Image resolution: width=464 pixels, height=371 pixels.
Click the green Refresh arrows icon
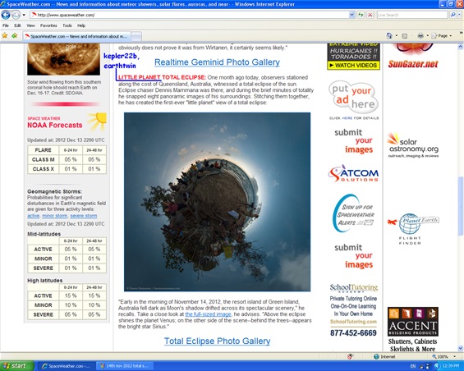pyautogui.click(x=361, y=15)
